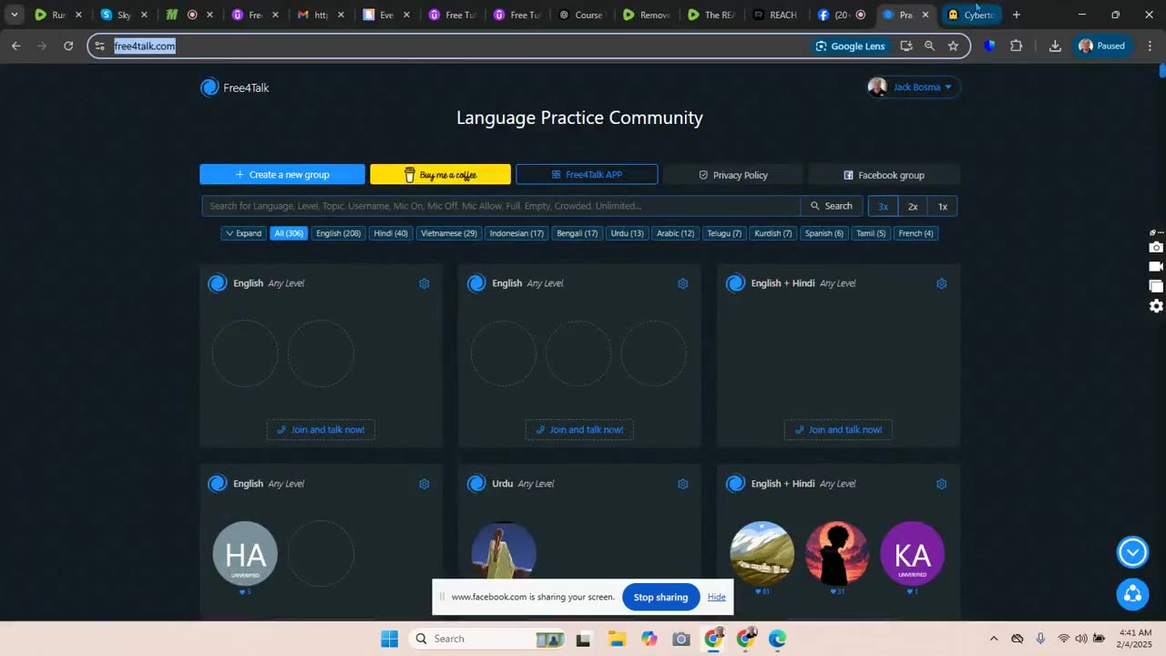The height and width of the screenshot is (656, 1166).
Task: Filter groups by Bengali (17)
Action: [x=578, y=233]
